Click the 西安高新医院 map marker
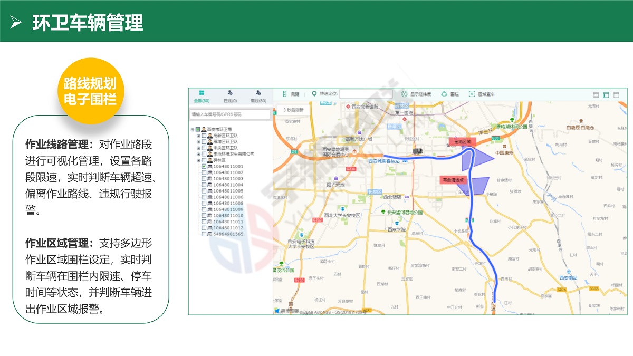The width and height of the screenshot is (633, 356). 348,107
